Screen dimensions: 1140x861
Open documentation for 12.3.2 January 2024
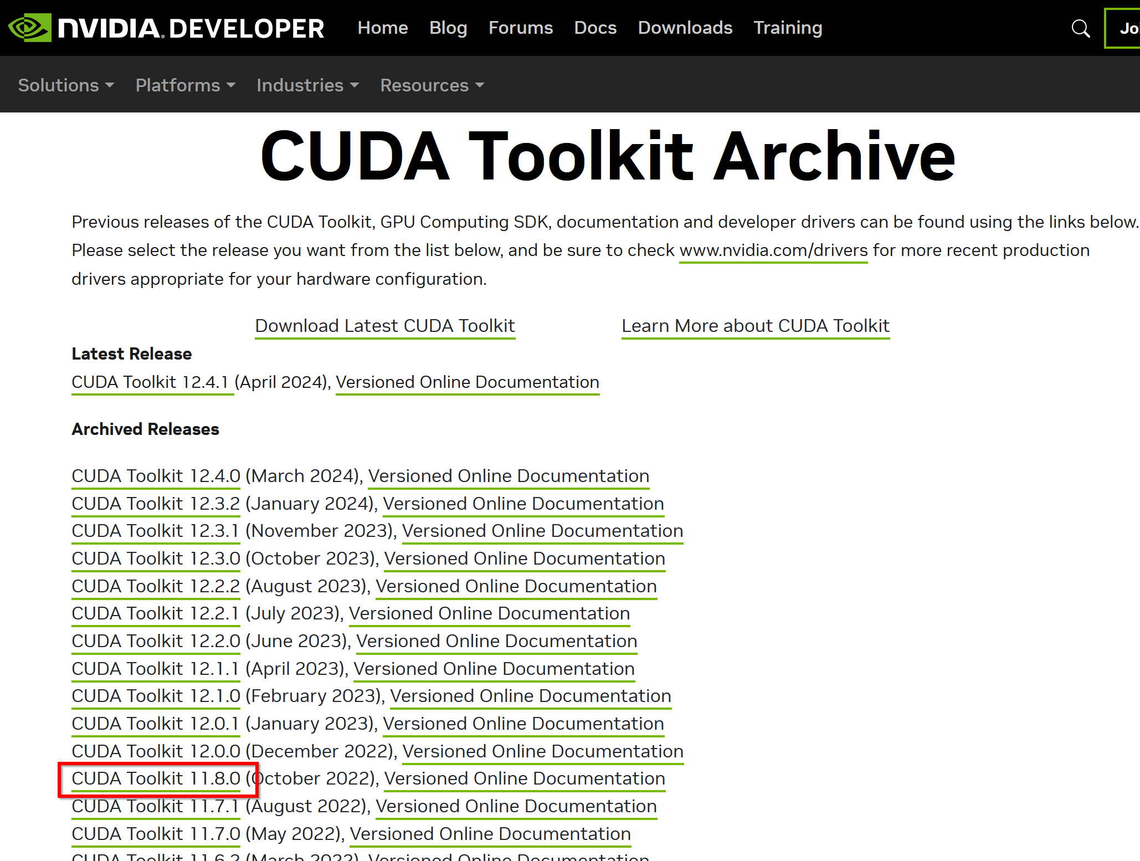(x=523, y=504)
